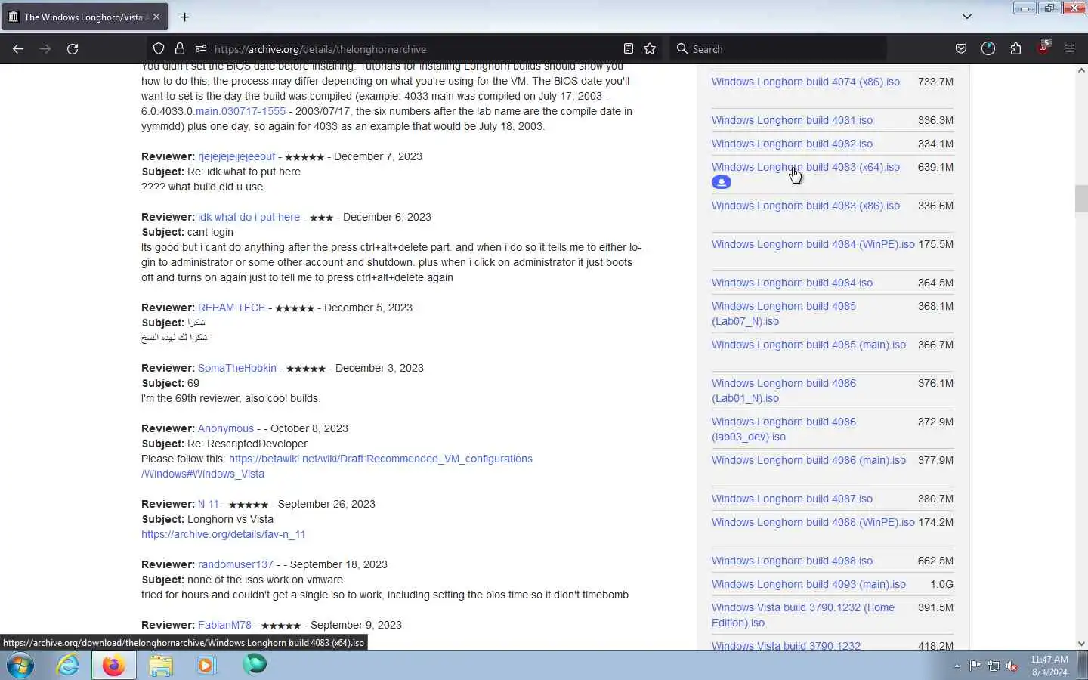Close the Windows Longhorn/Vista tab
The image size is (1088, 680).
[x=156, y=17]
